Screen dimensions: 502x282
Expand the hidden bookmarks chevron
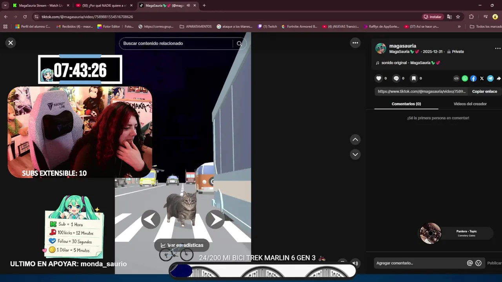pyautogui.click(x=459, y=27)
